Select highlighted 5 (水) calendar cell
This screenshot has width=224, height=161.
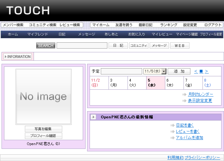(x=156, y=83)
